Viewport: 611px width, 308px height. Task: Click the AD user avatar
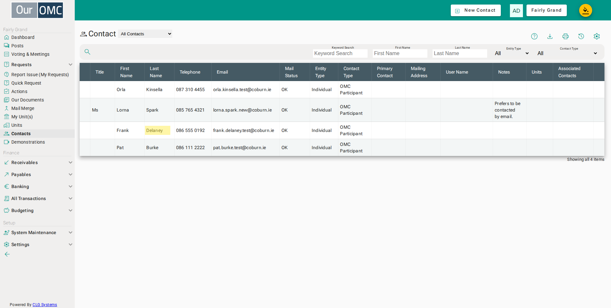[516, 11]
